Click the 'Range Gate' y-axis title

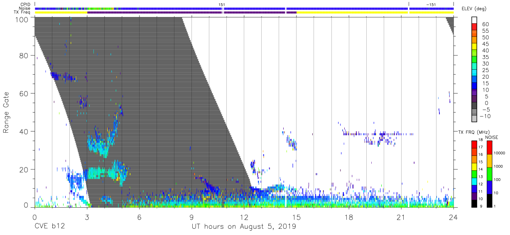[7, 113]
